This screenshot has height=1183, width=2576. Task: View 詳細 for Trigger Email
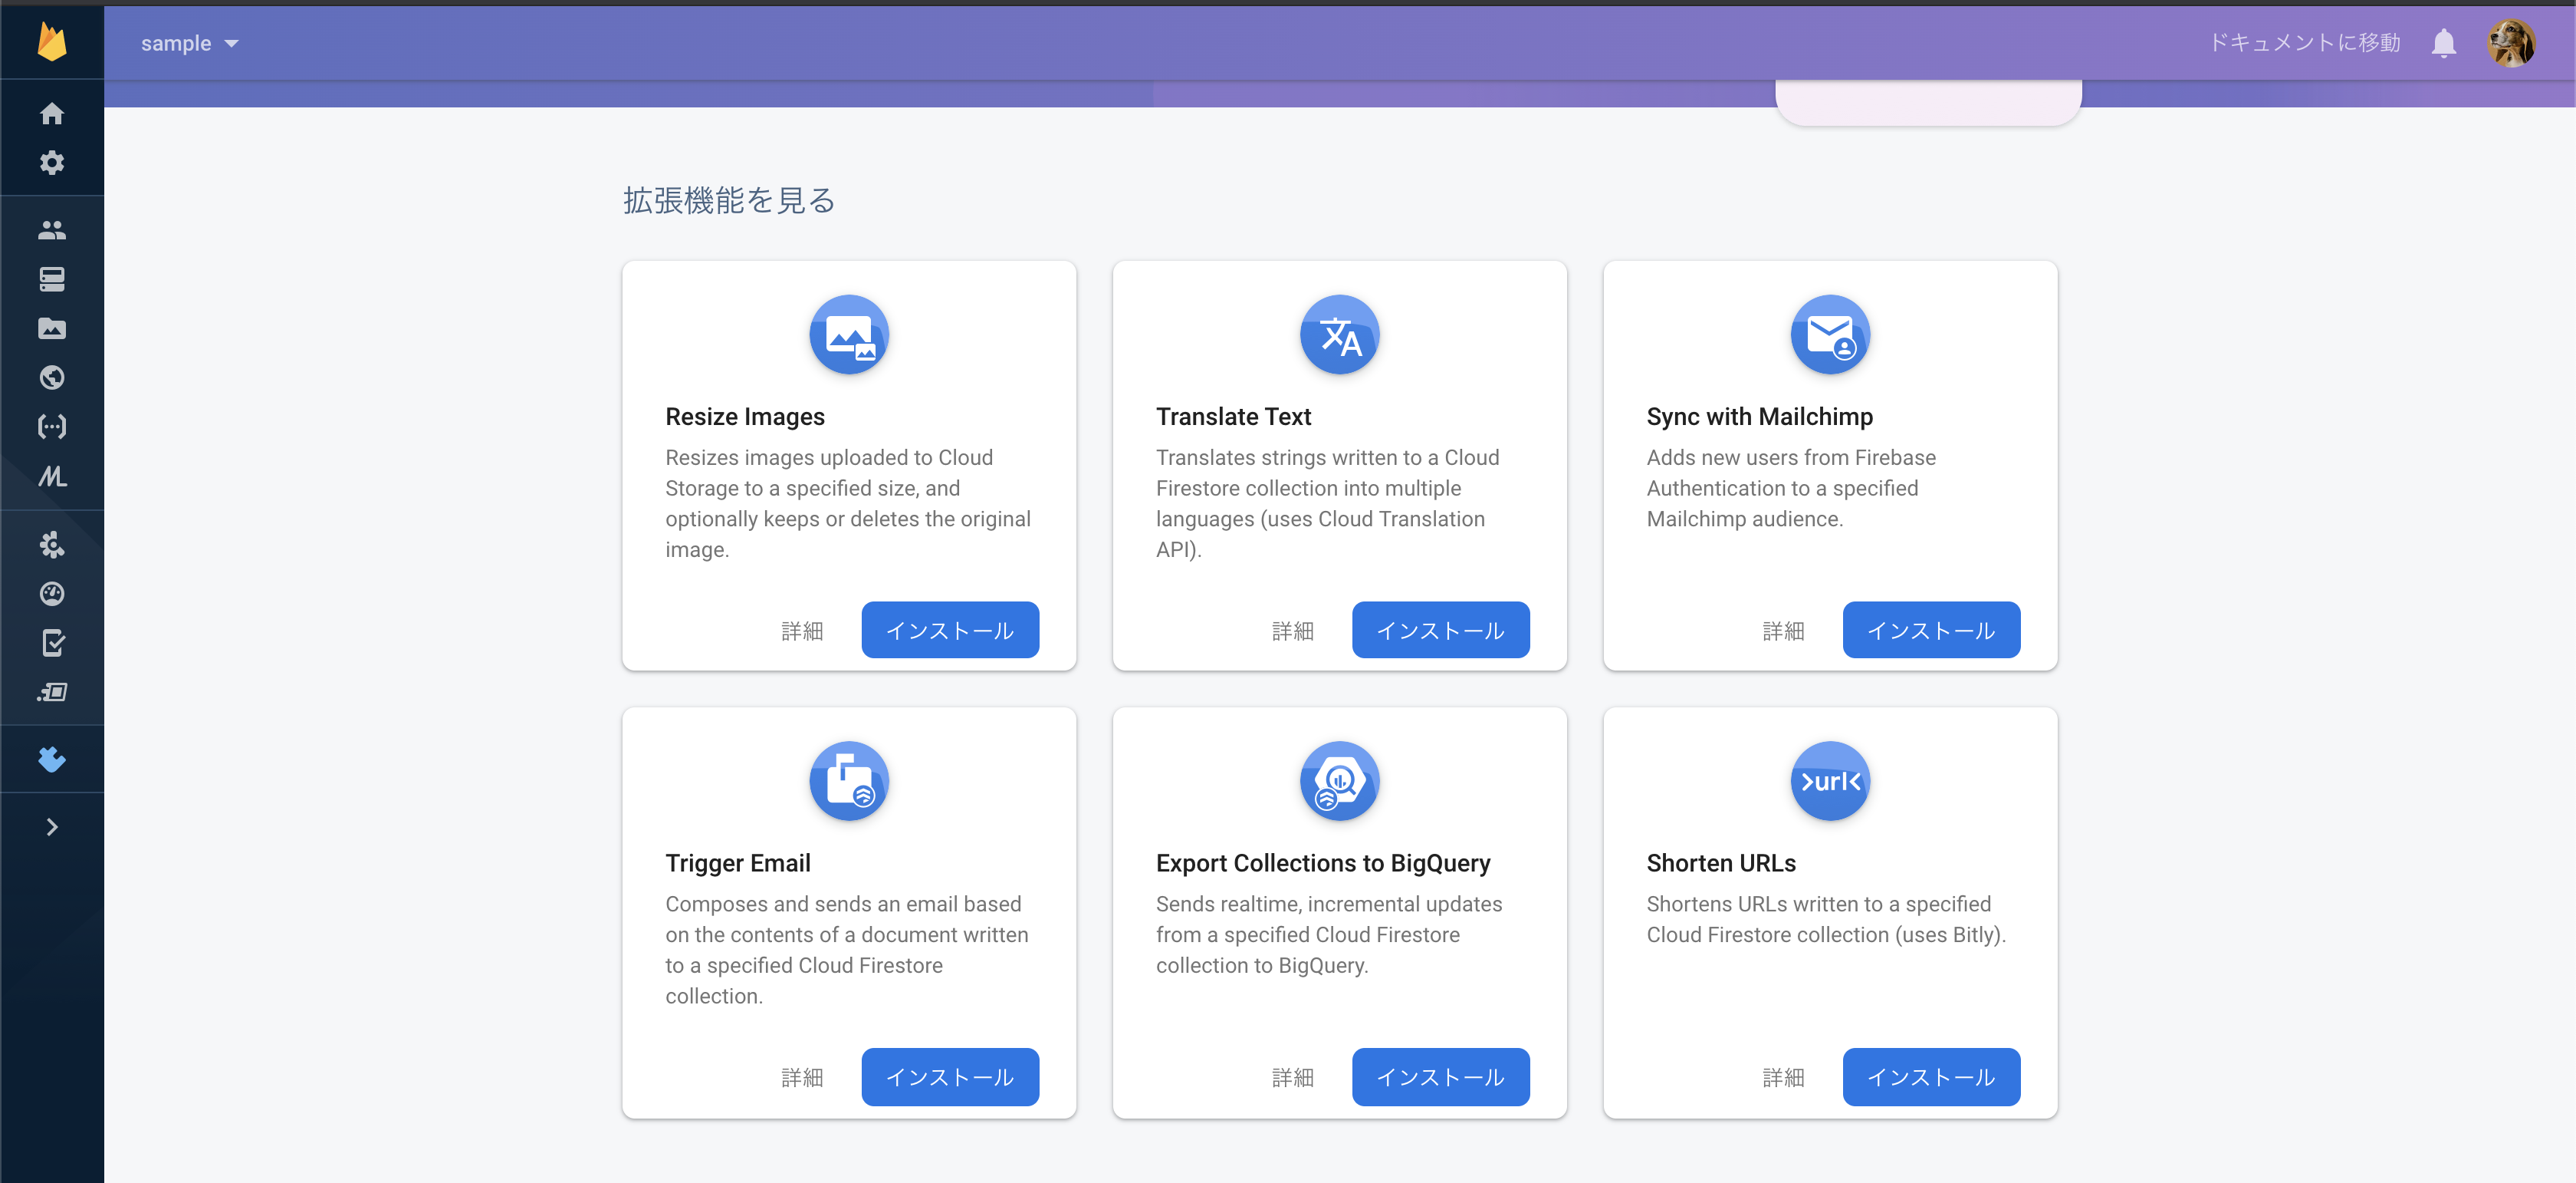coord(802,1077)
